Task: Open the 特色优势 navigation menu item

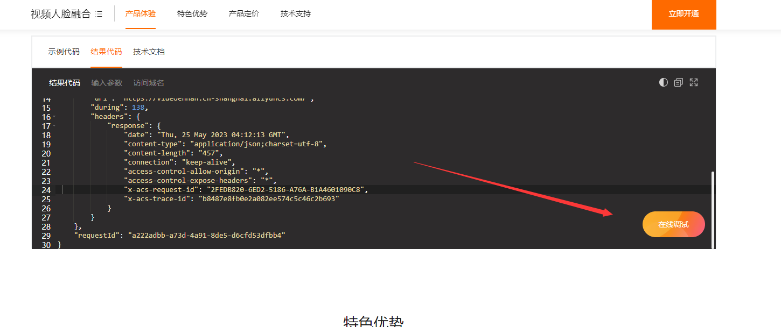Action: pos(192,13)
